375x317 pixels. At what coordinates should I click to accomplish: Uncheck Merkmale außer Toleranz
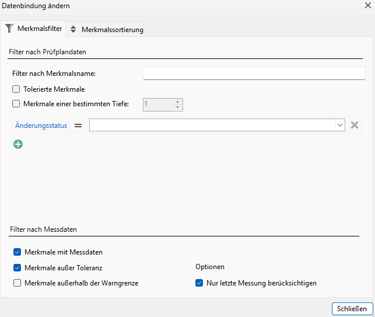point(17,267)
